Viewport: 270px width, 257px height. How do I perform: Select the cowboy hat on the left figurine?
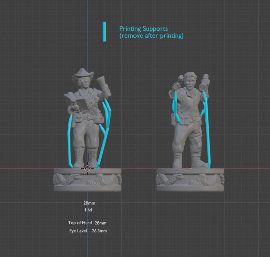[83, 75]
